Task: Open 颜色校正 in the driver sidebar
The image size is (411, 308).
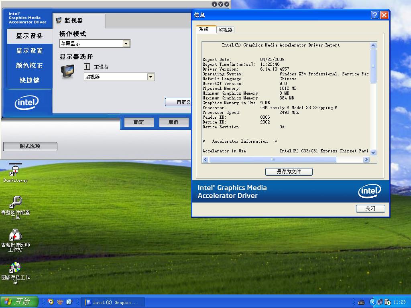Action: (x=30, y=65)
